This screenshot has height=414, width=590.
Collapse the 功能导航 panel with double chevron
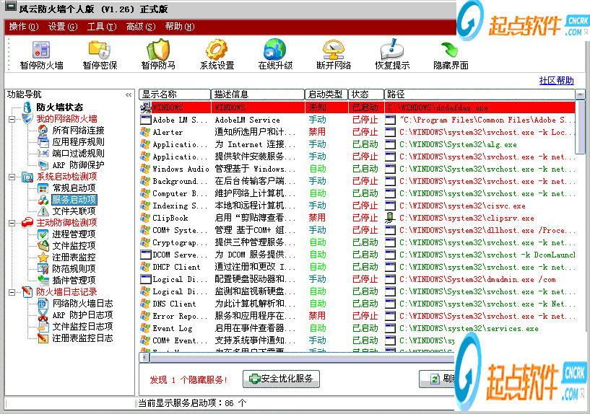point(129,94)
